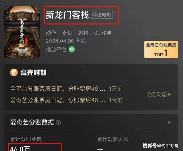Screen dimensions: 183x151
Task: Click the 网络电影 category tag
Action: click(102, 15)
